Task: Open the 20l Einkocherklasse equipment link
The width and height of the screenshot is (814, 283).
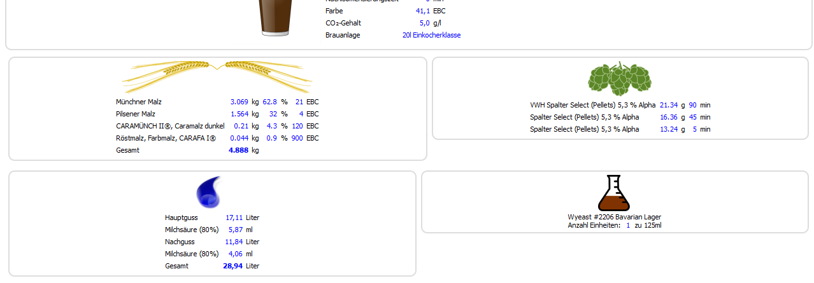Action: click(x=431, y=35)
